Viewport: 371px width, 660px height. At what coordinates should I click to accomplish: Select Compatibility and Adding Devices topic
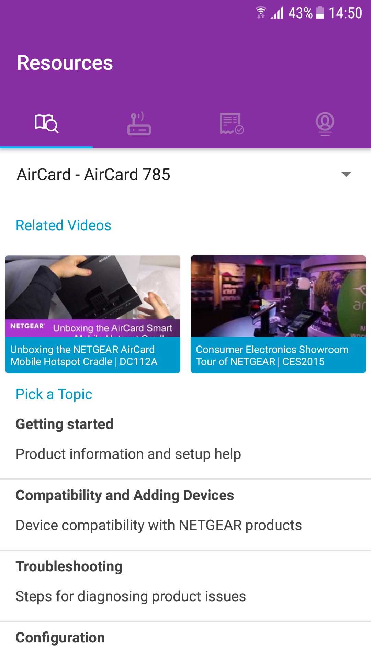[x=185, y=510]
